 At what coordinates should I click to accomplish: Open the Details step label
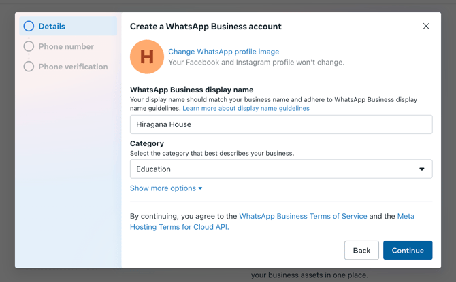52,27
